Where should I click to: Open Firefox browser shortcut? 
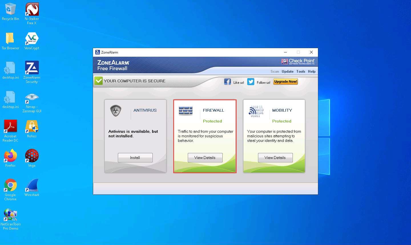point(10,158)
